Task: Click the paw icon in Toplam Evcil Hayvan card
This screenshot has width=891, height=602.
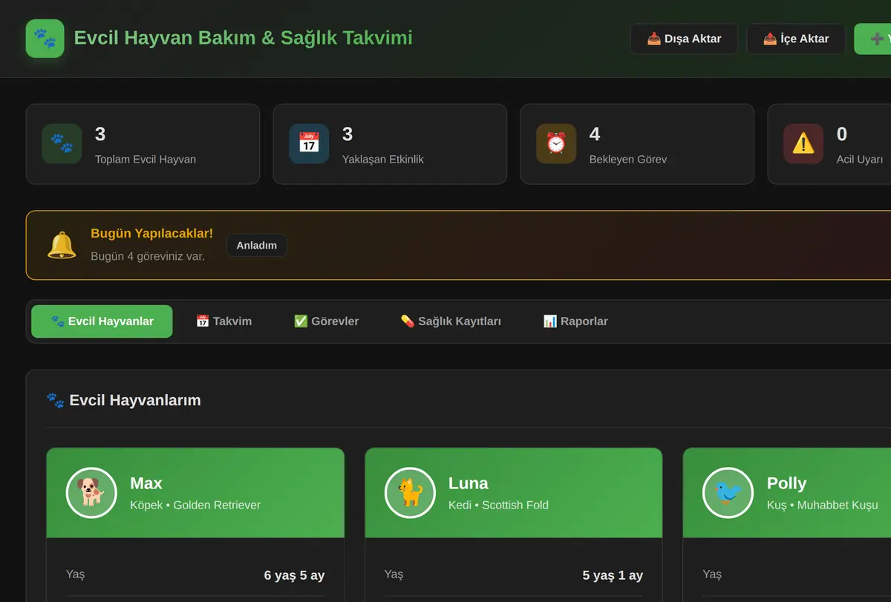Action: (x=62, y=143)
